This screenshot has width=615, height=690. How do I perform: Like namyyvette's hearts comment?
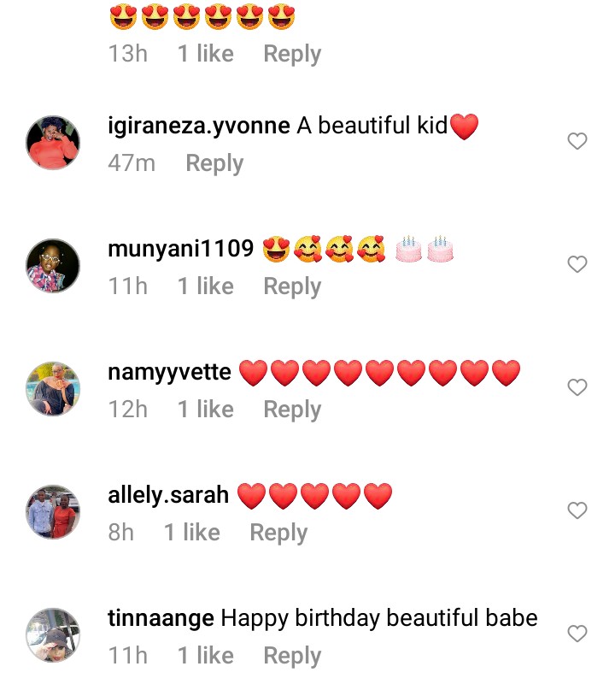(577, 387)
